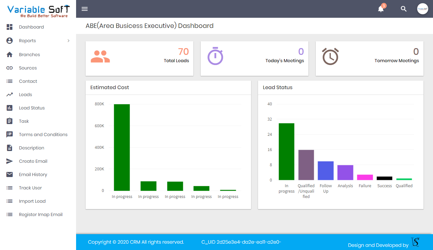The image size is (433, 250).
Task: Click the tallest green Estimated Cost bar
Action: [x=122, y=147]
